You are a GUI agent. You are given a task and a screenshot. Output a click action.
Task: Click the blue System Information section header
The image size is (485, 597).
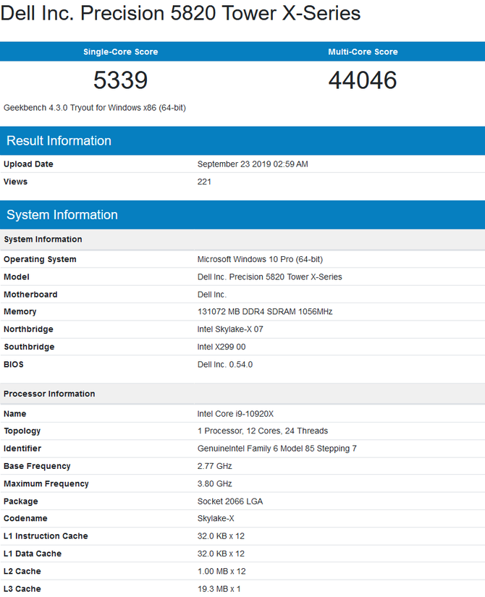click(242, 214)
